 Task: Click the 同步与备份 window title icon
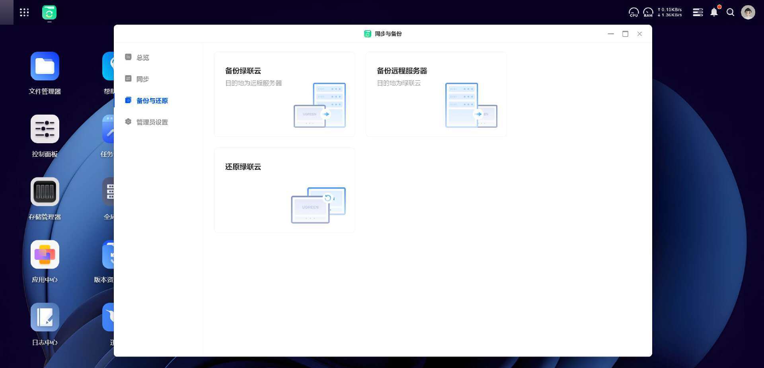pos(368,34)
